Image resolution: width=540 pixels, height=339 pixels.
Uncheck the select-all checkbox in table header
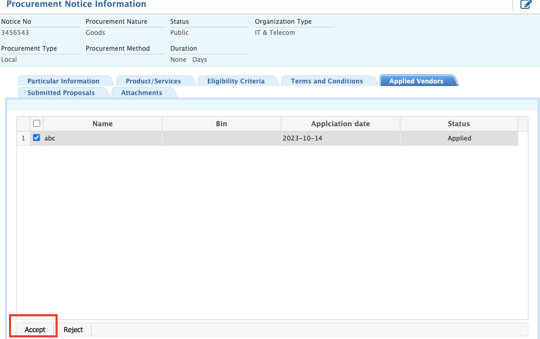coord(36,123)
